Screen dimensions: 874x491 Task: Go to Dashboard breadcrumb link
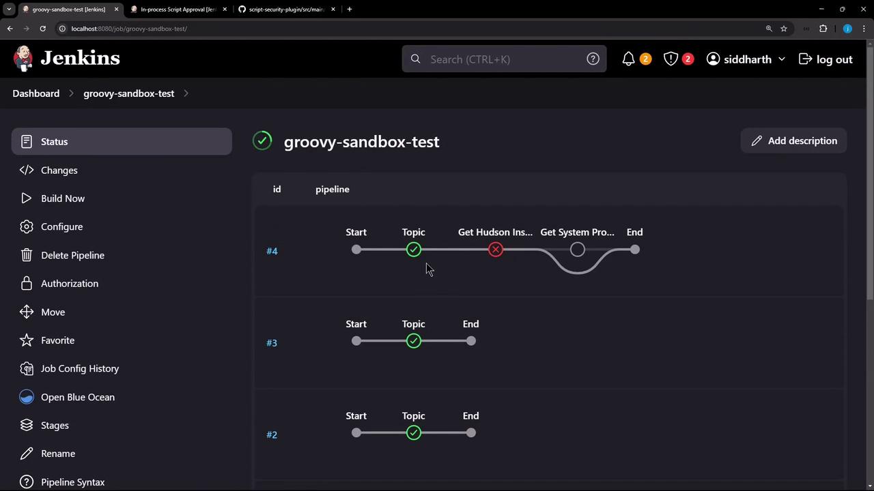[36, 93]
